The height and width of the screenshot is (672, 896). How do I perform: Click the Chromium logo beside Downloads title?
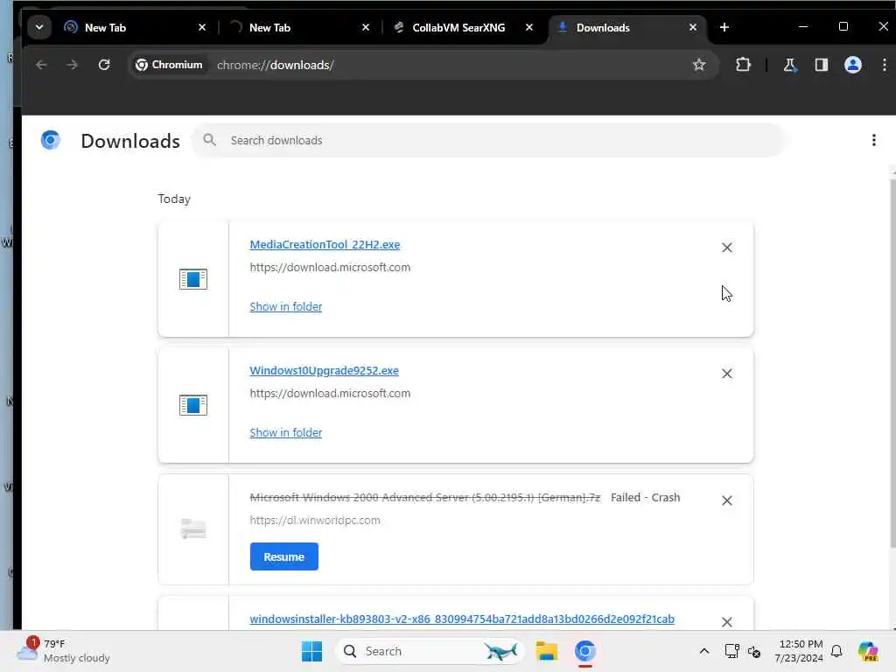50,140
